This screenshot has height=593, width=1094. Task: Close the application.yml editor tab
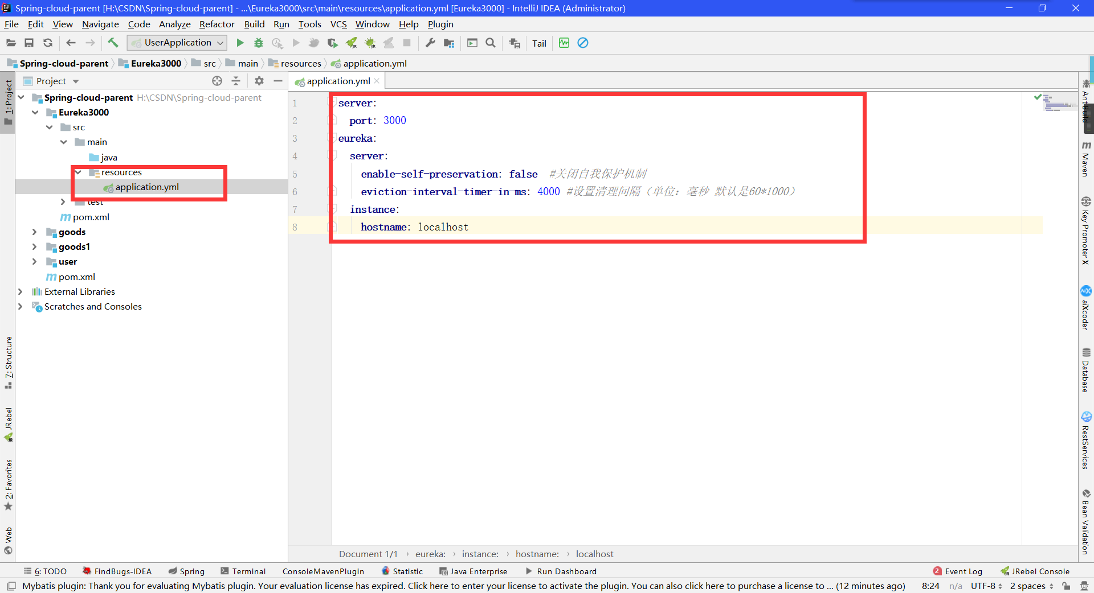coord(377,81)
